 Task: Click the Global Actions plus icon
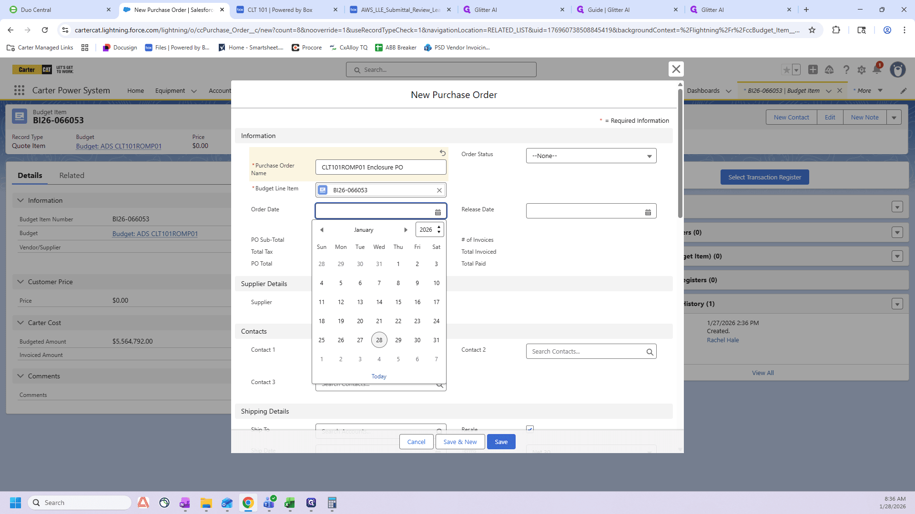[x=813, y=70]
